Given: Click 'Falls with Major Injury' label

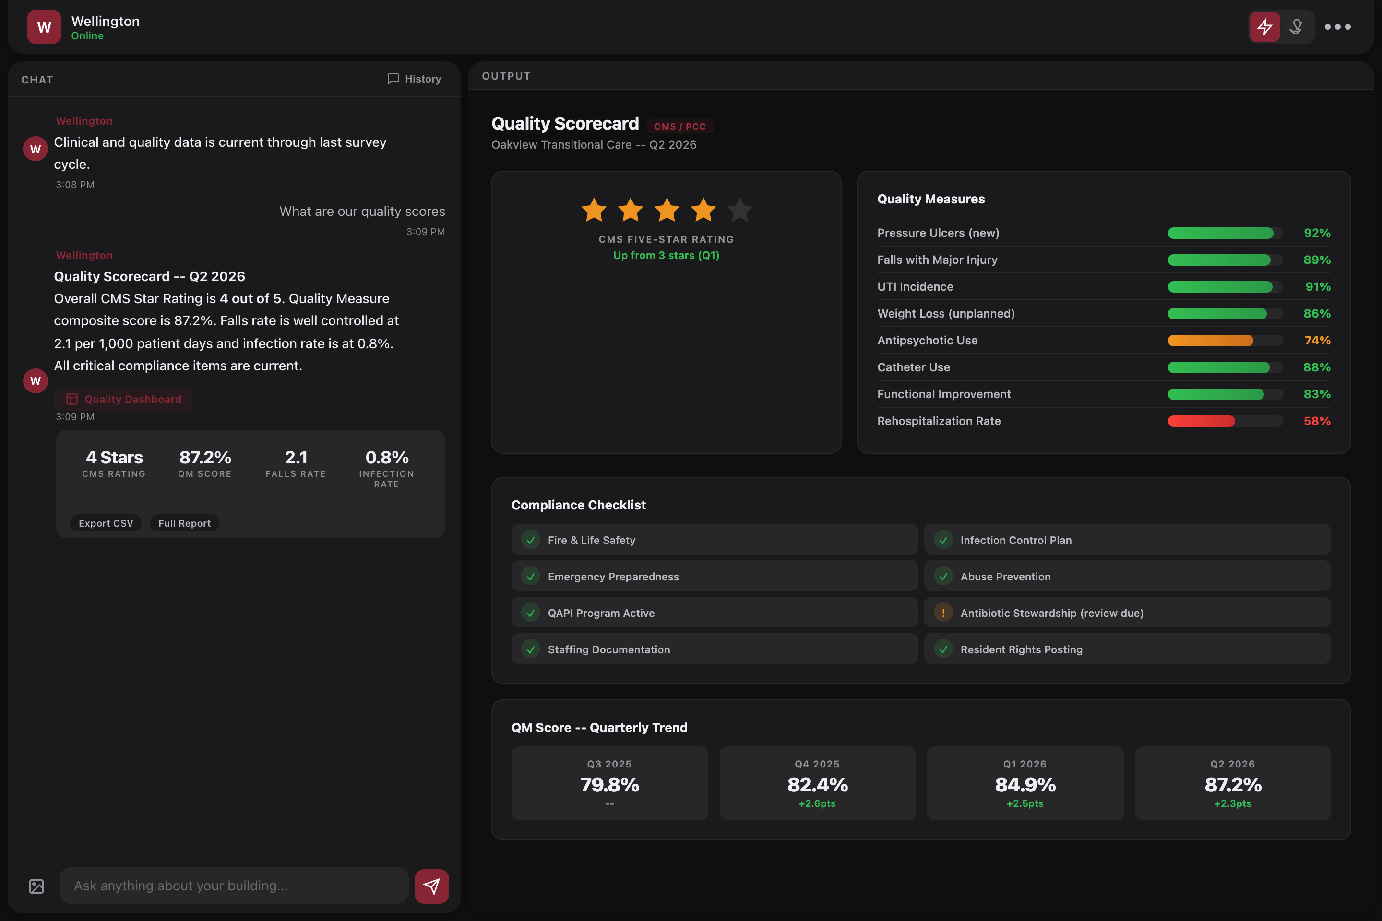Looking at the screenshot, I should [x=937, y=260].
